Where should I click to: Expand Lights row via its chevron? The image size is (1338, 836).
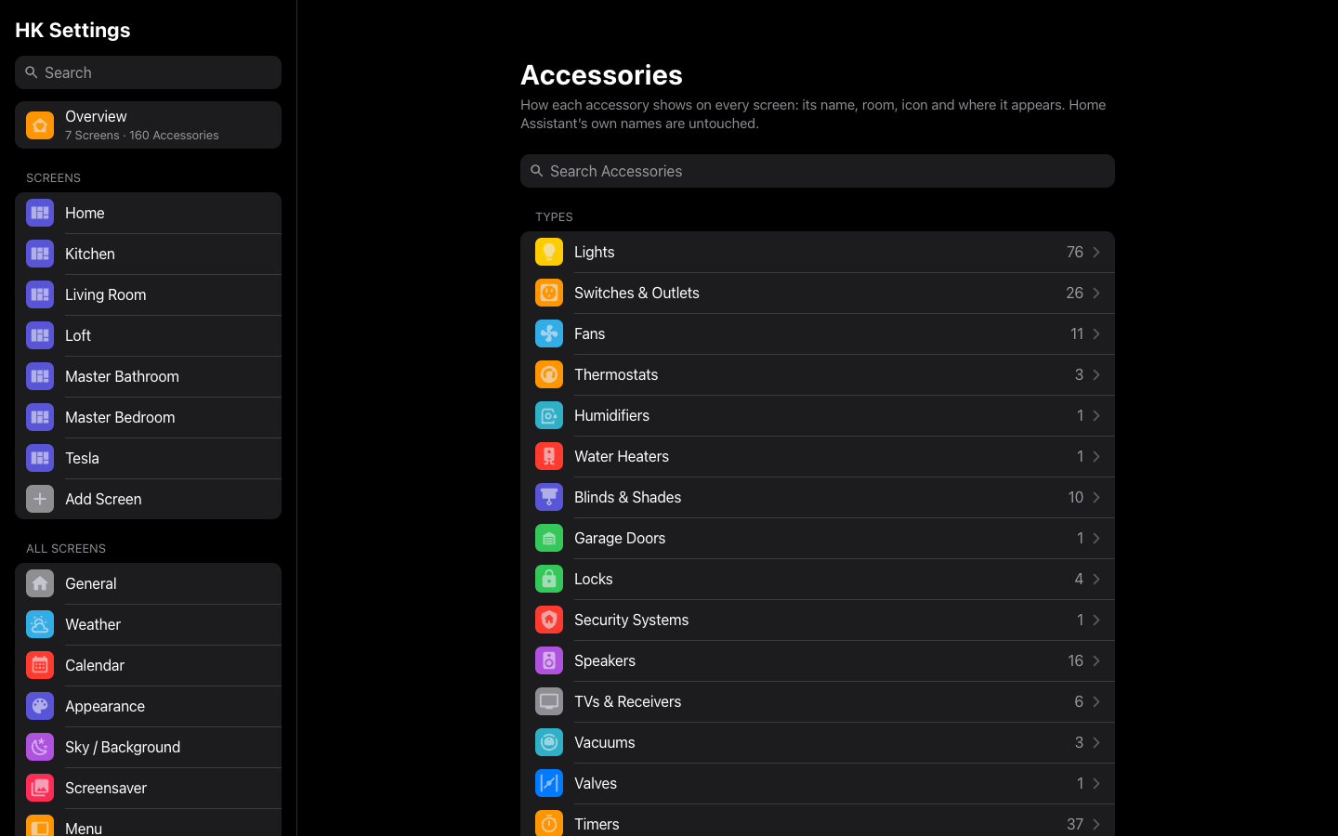coord(1096,252)
